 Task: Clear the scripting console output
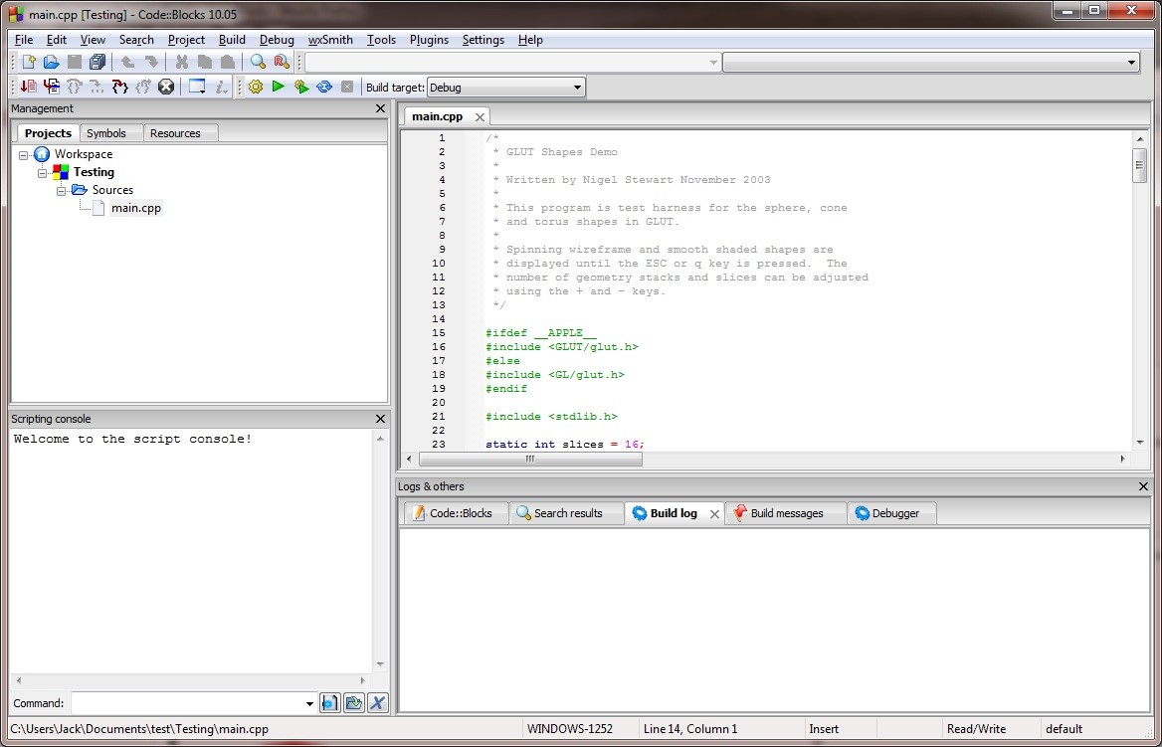377,703
